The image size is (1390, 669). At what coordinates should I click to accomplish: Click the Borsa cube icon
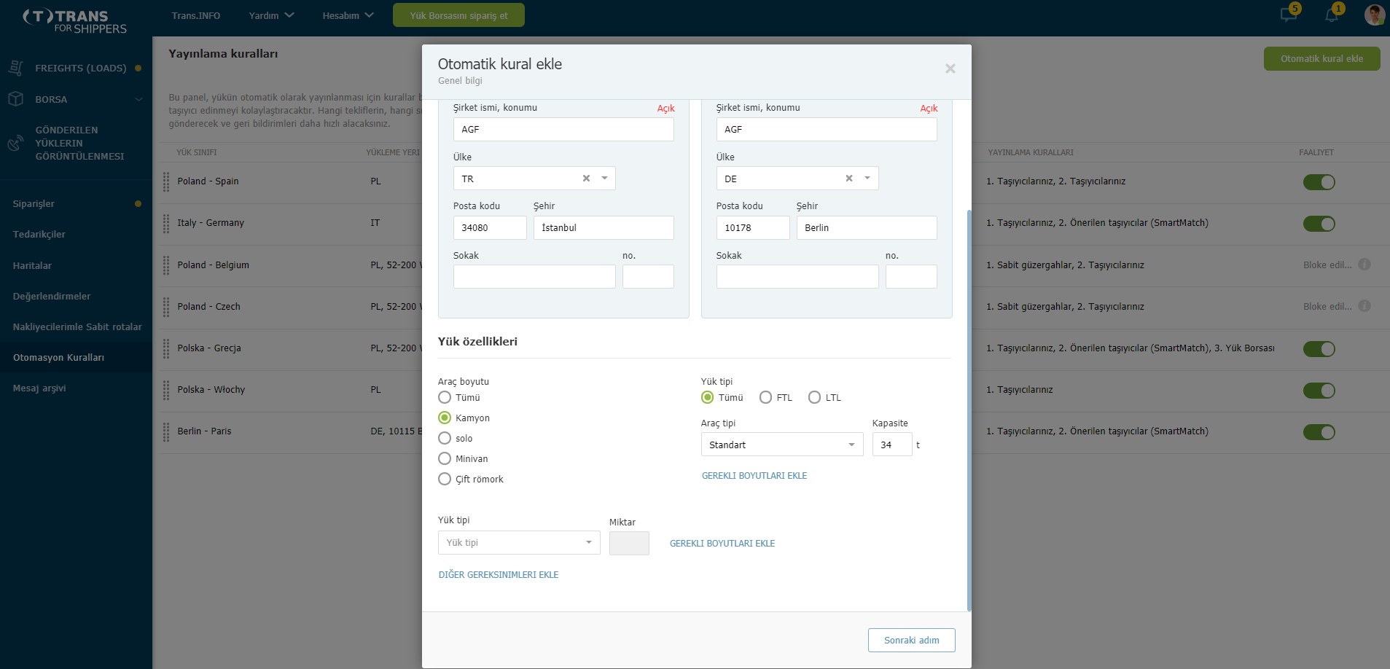click(x=16, y=99)
